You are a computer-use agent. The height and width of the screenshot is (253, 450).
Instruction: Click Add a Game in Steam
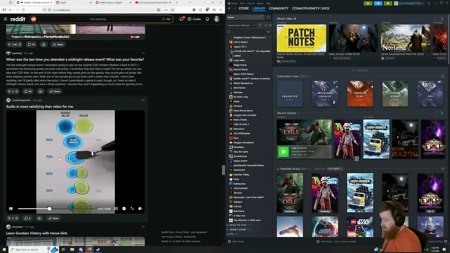236,241
